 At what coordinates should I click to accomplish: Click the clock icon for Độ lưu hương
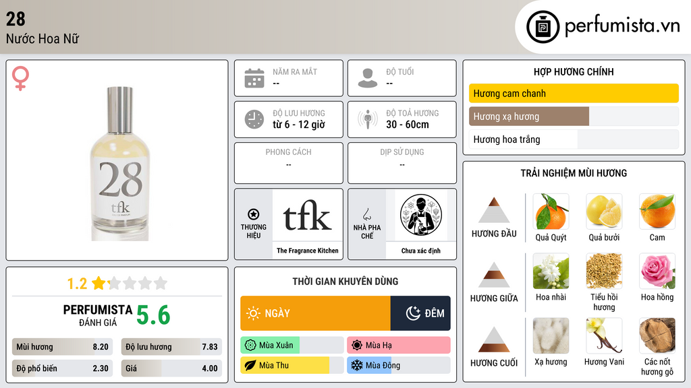254,119
